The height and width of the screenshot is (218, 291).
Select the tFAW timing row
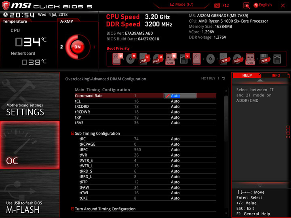[x=148, y=187]
